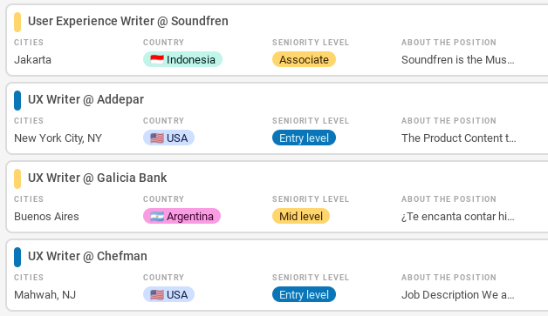
Task: Select the Argentina country tag
Action: [x=182, y=216]
